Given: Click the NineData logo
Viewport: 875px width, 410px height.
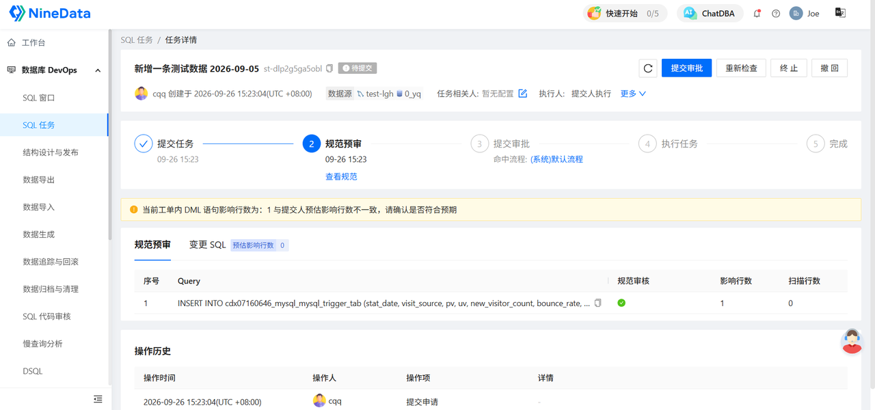Looking at the screenshot, I should pyautogui.click(x=49, y=13).
